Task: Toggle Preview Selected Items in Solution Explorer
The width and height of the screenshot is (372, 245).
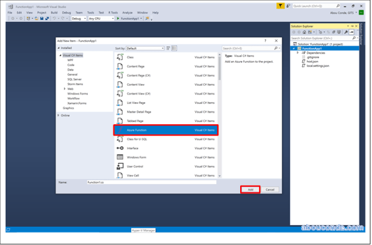Action: click(x=352, y=32)
